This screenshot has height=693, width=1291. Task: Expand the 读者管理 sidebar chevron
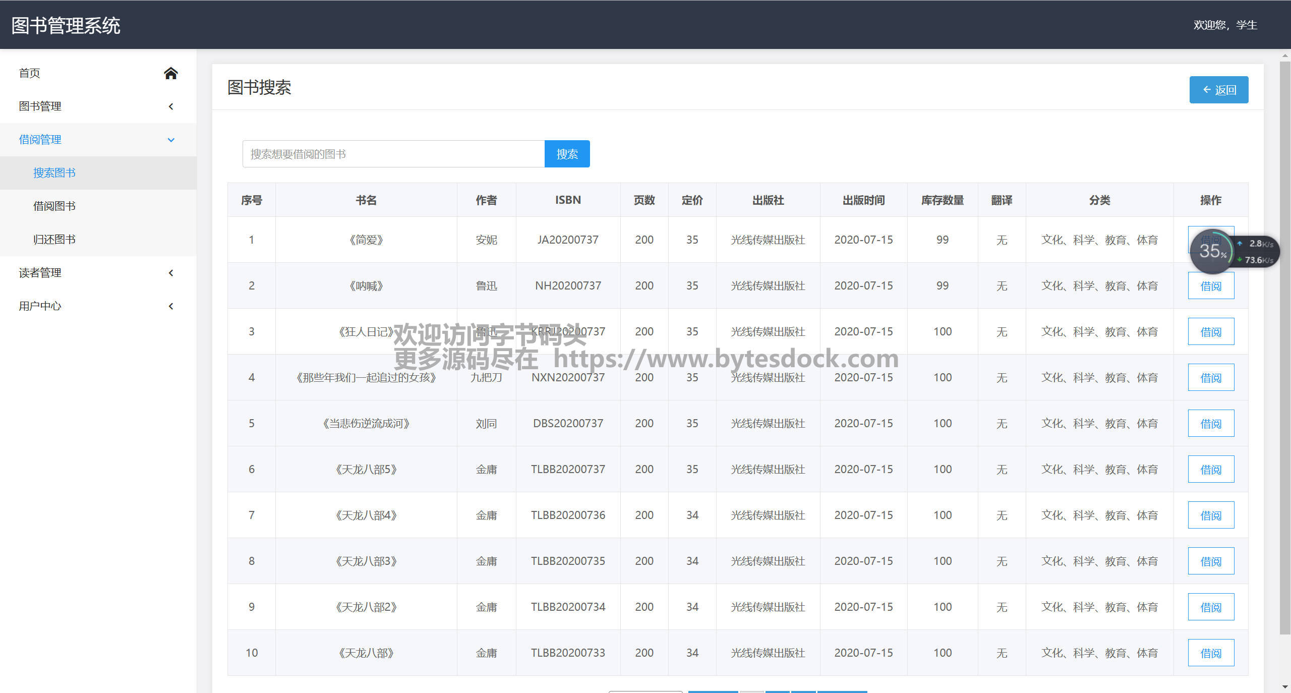[171, 273]
